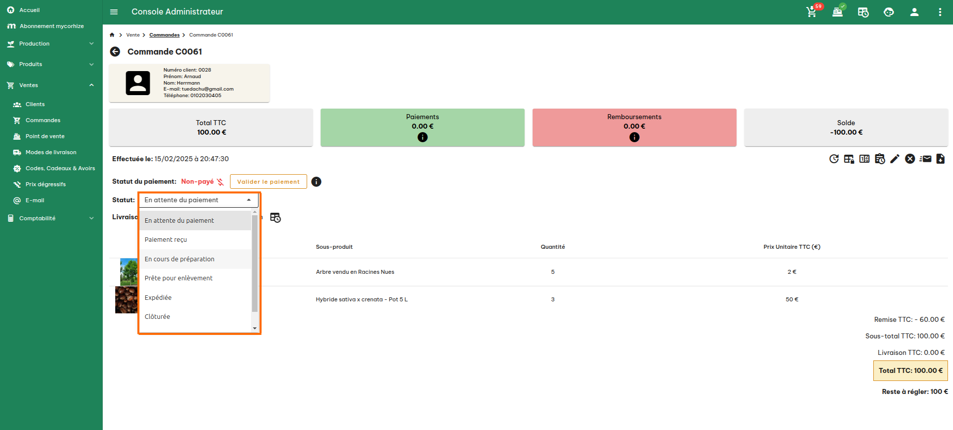Download the order document icon
953x430 pixels.
[940, 159]
